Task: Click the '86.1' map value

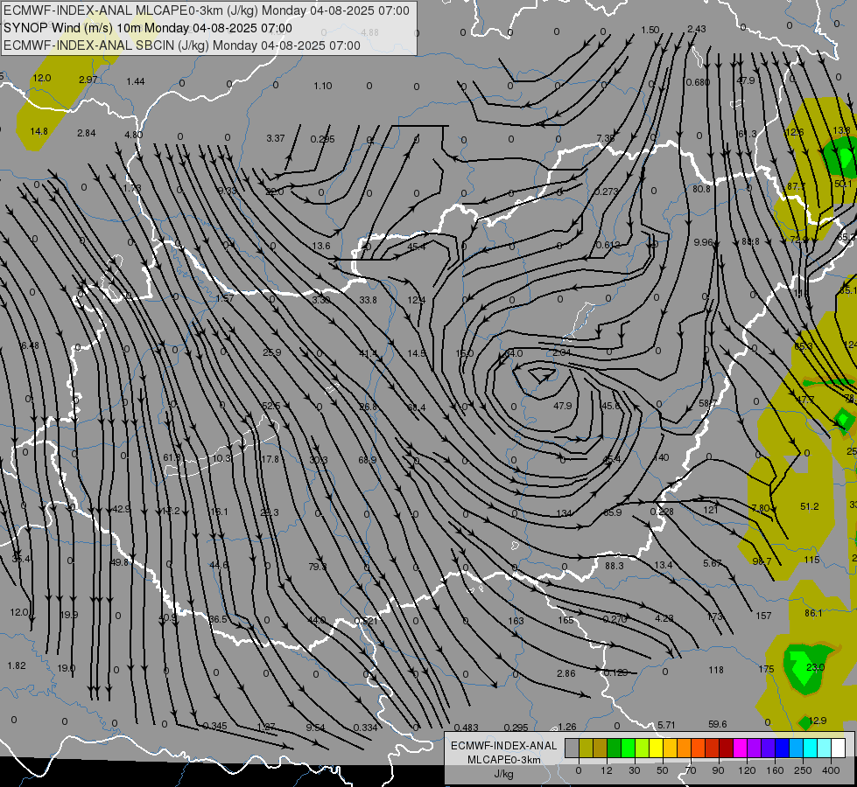Action: [x=813, y=613]
